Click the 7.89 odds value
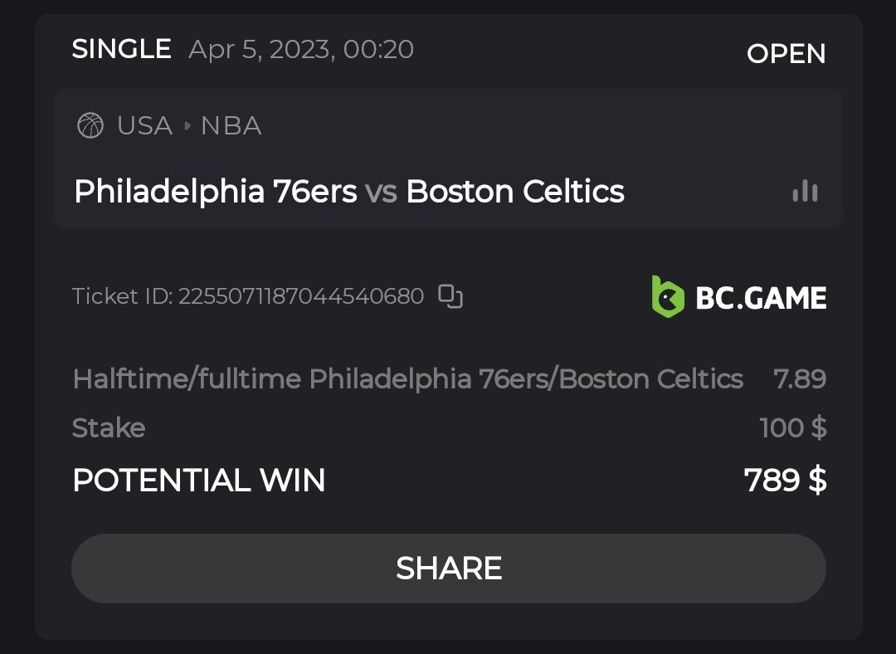The image size is (896, 654). click(x=800, y=379)
